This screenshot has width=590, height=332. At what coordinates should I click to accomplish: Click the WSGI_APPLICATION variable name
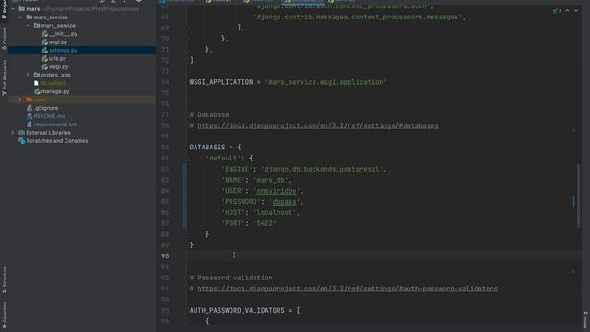tap(221, 82)
